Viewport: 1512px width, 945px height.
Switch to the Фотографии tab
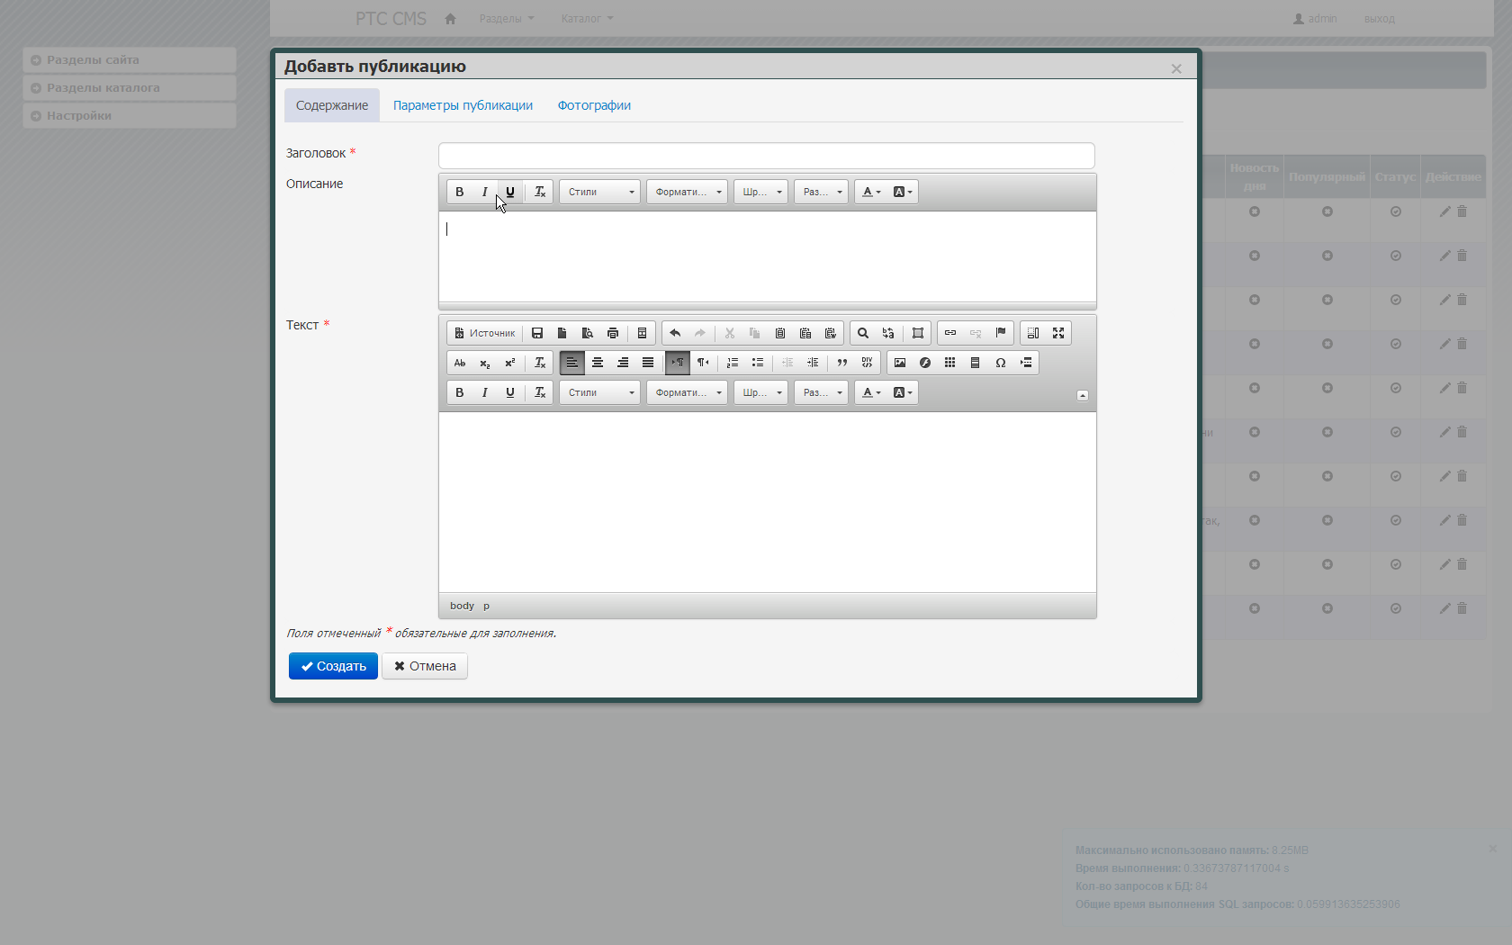pyautogui.click(x=594, y=105)
